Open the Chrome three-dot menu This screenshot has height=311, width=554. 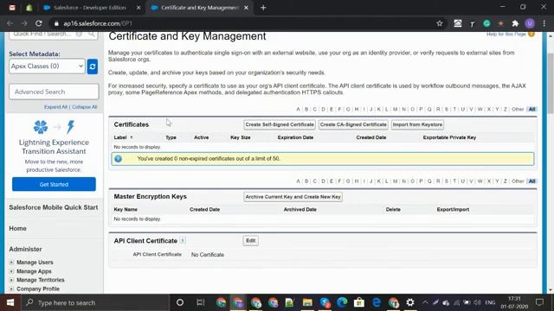(544, 23)
